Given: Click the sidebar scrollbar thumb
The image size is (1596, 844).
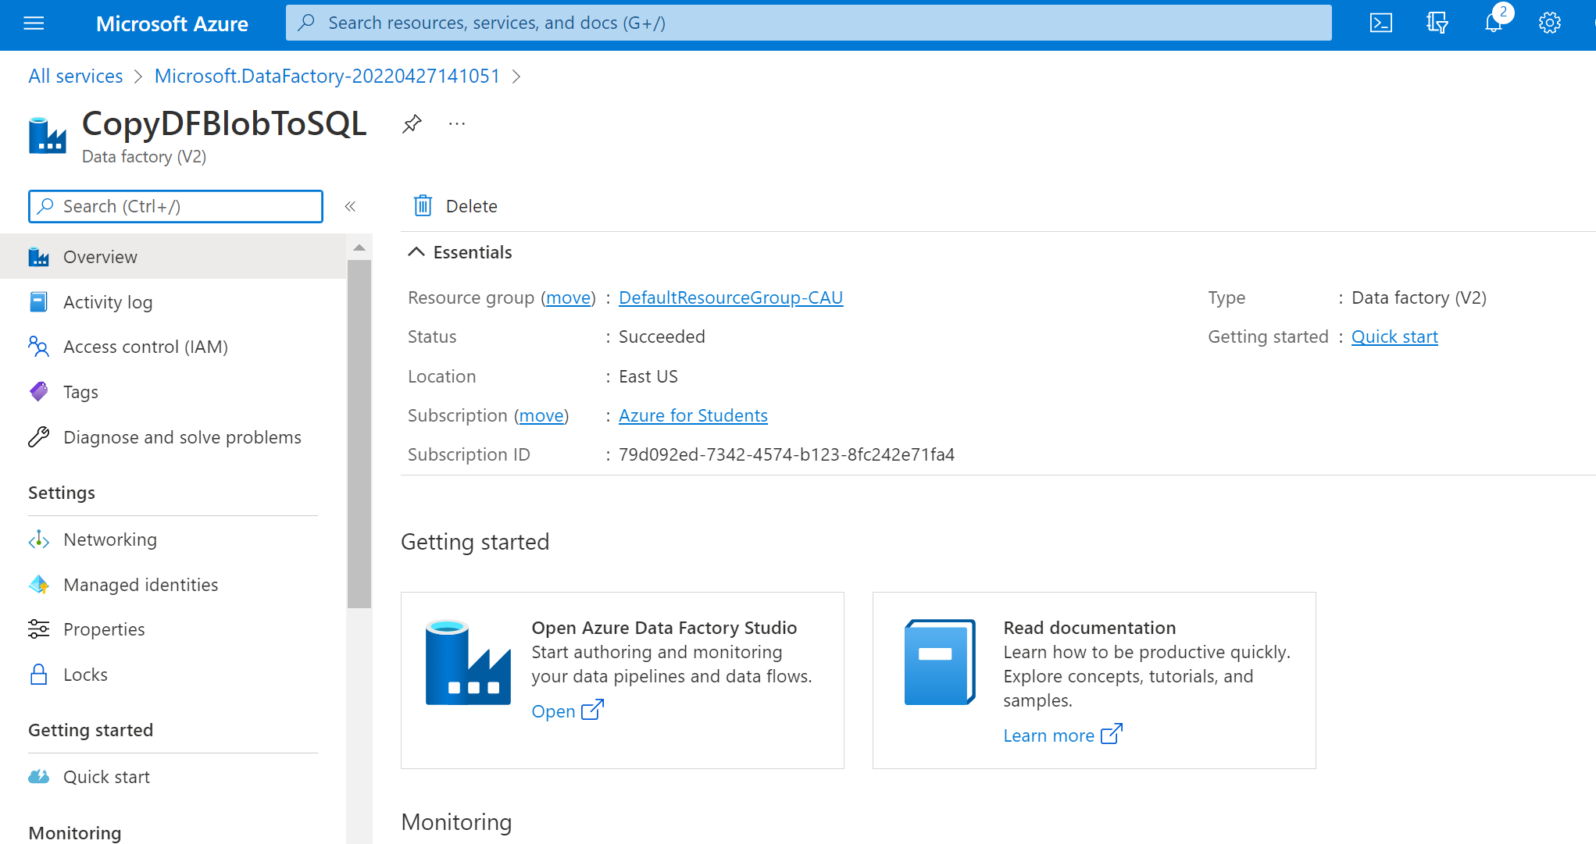Looking at the screenshot, I should point(359,433).
